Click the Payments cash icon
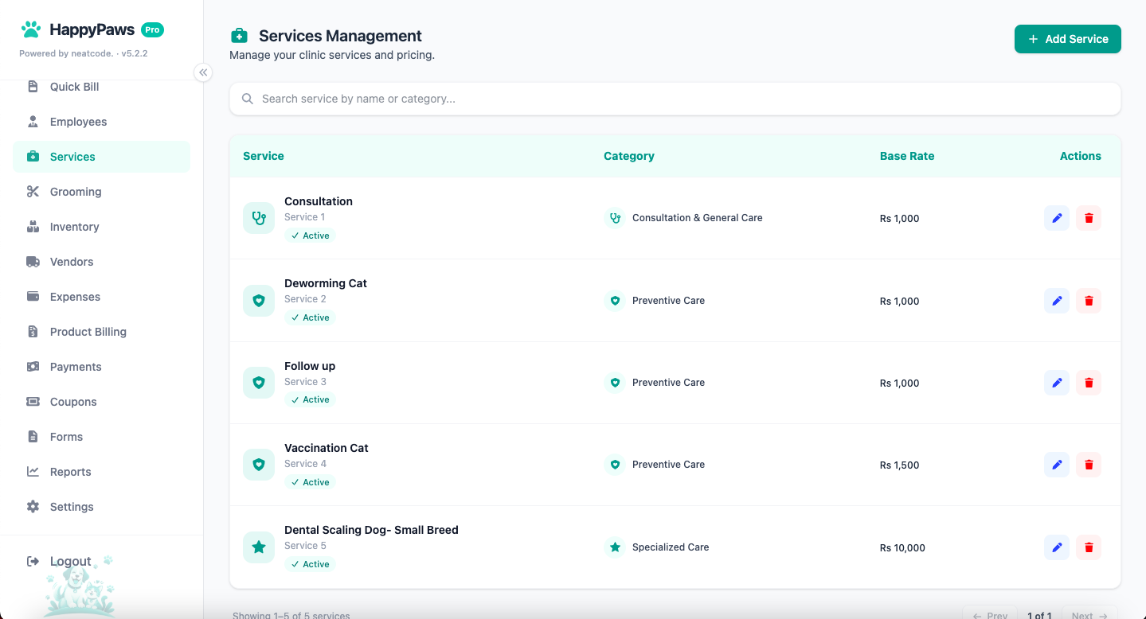This screenshot has height=619, width=1146. 33,366
